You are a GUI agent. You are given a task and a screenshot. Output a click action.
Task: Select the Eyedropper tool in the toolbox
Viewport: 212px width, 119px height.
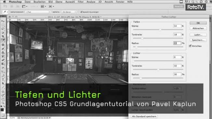(3, 40)
